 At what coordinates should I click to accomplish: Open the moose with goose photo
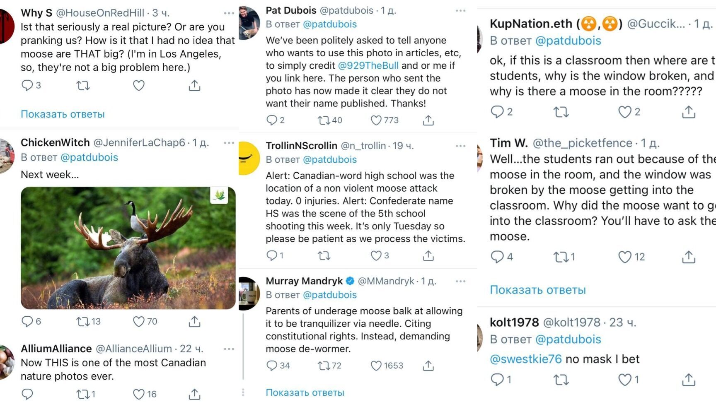(x=128, y=248)
